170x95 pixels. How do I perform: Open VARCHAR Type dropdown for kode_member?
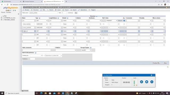pos(42,24)
